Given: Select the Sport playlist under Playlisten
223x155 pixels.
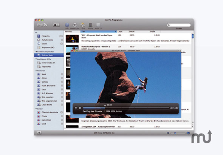Looking at the screenshot, I should (44, 74).
